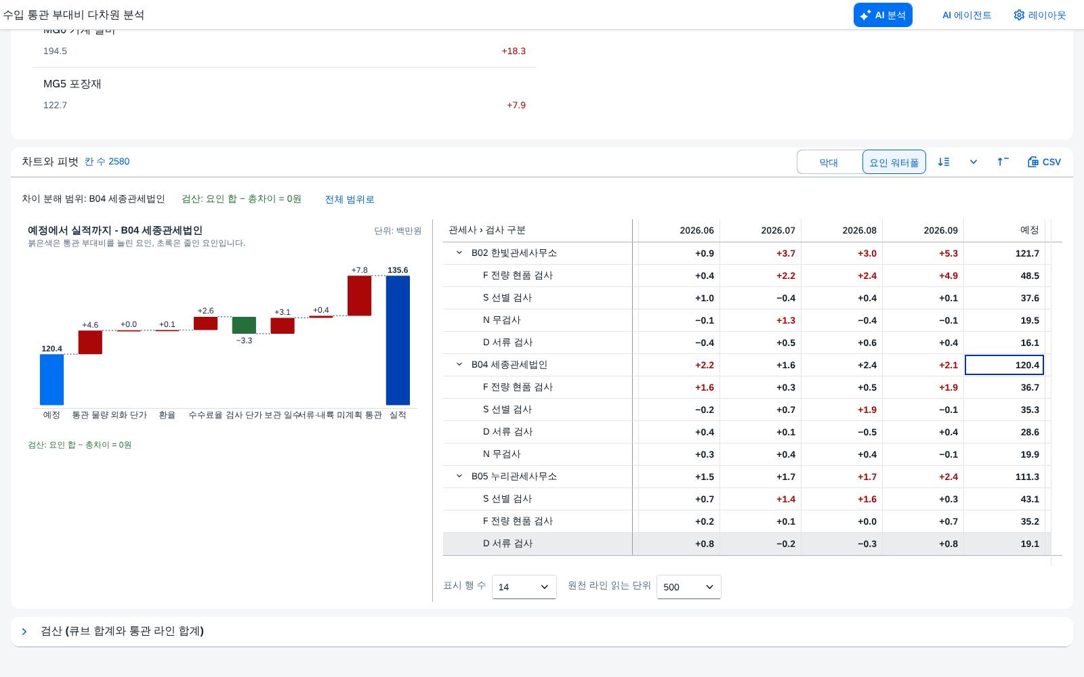Open 표시 행 수 dropdown showing 14
The height and width of the screenshot is (677, 1084).
(x=524, y=587)
